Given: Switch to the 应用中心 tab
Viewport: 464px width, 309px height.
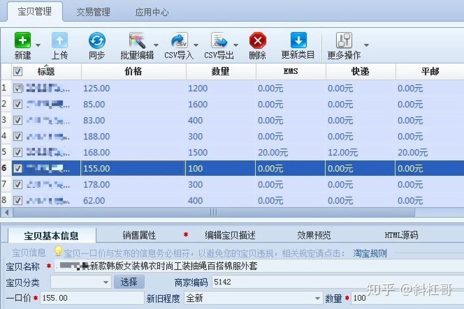Looking at the screenshot, I should (152, 12).
